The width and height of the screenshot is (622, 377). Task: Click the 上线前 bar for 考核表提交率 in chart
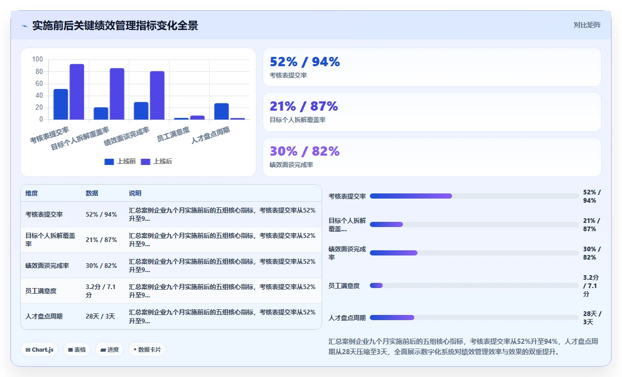point(61,104)
